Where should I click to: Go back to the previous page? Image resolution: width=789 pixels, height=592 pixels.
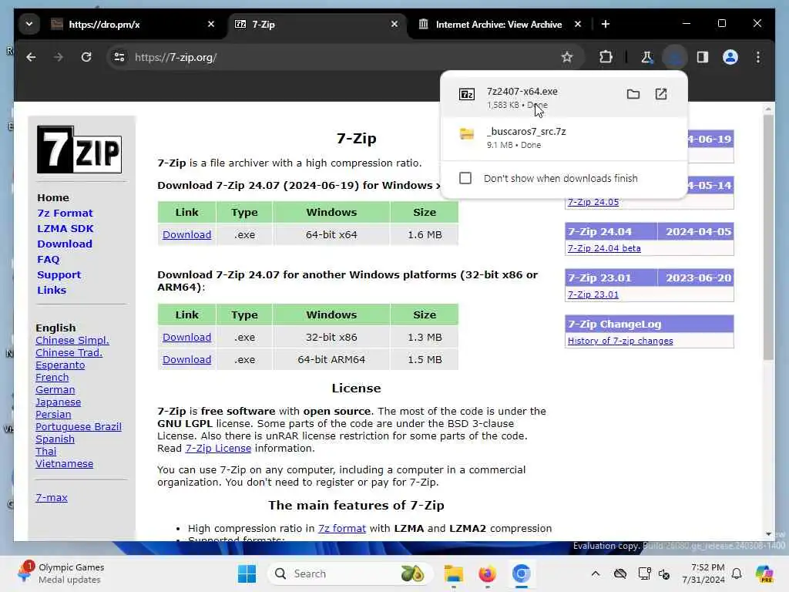coord(31,57)
